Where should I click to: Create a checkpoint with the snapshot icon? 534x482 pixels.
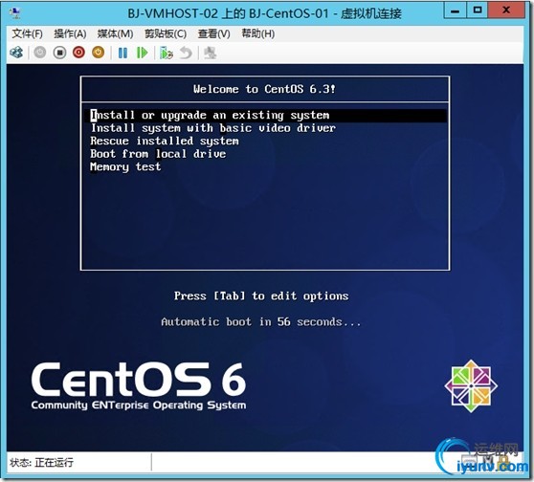tap(167, 54)
